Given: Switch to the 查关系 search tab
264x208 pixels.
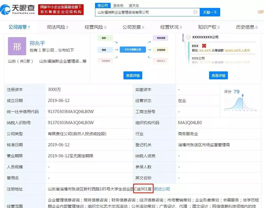Looking at the screenshot, I should 134,6.
